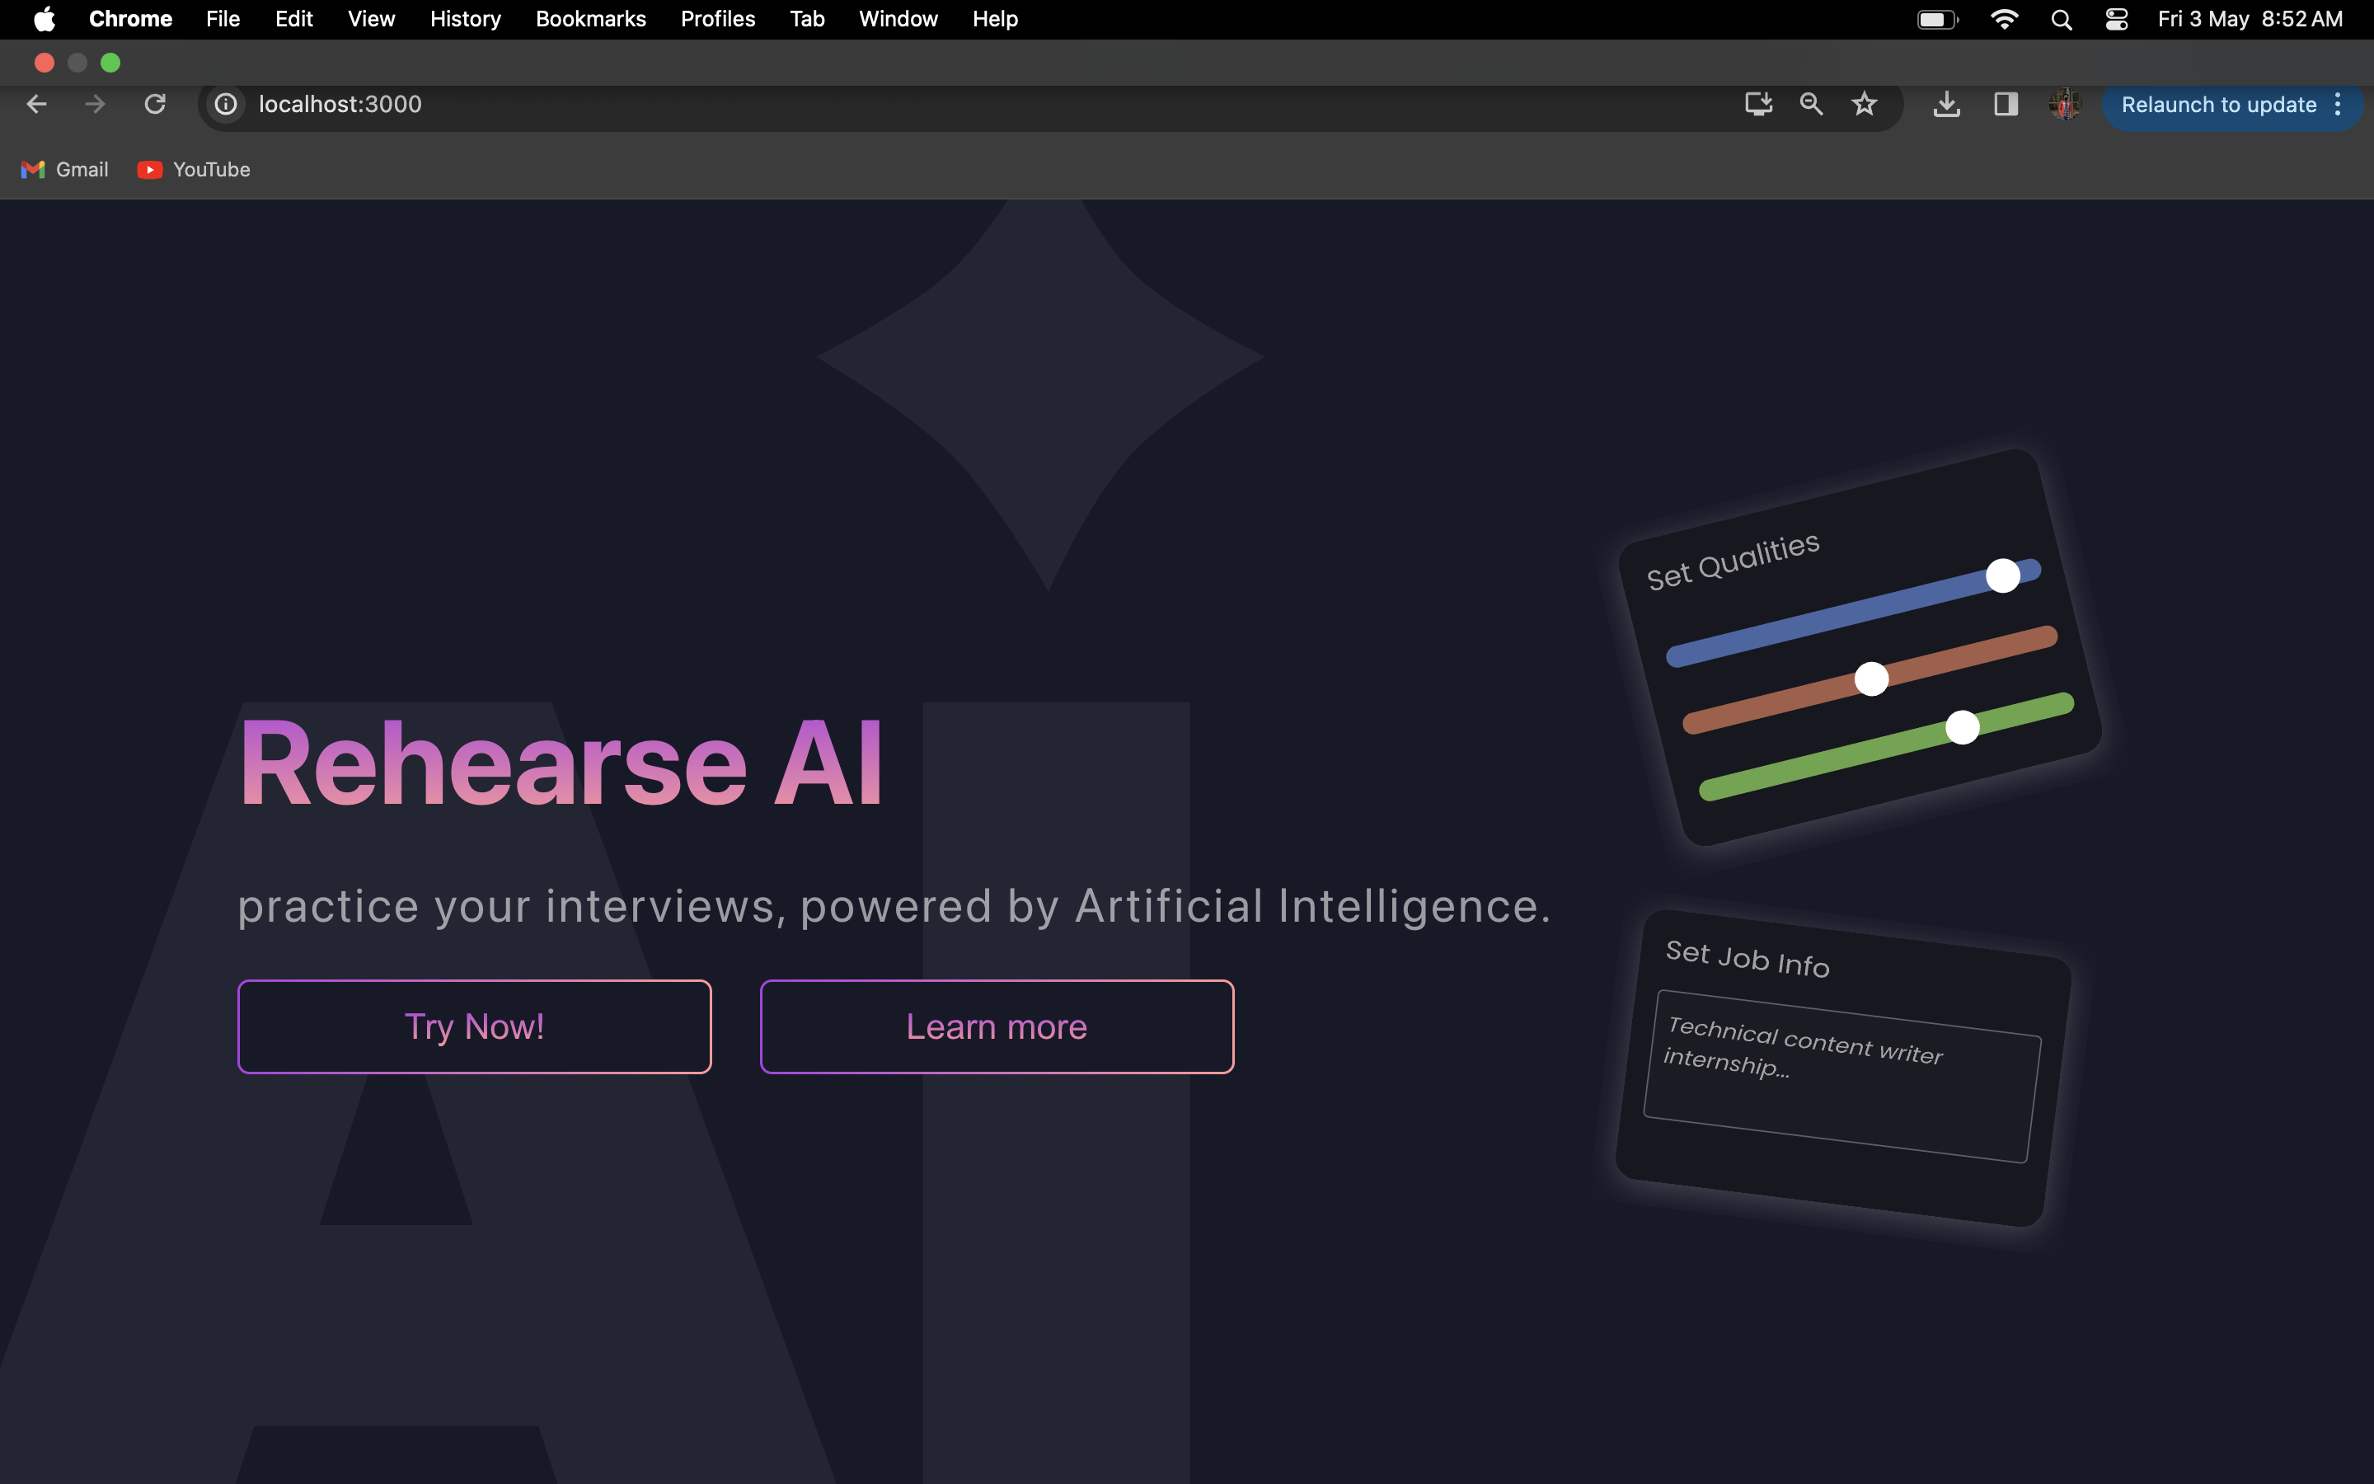The image size is (2374, 1484).
Task: Open the Profiles menu in menu bar
Action: click(717, 20)
